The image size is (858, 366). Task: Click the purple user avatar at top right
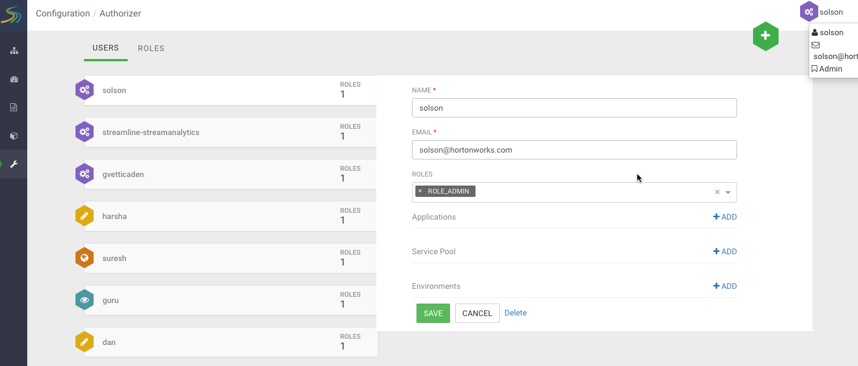coord(809,11)
